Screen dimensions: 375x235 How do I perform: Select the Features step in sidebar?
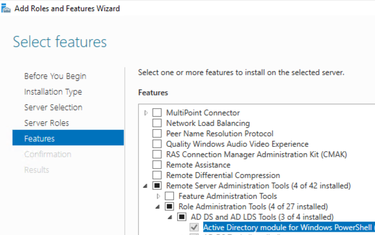point(68,138)
